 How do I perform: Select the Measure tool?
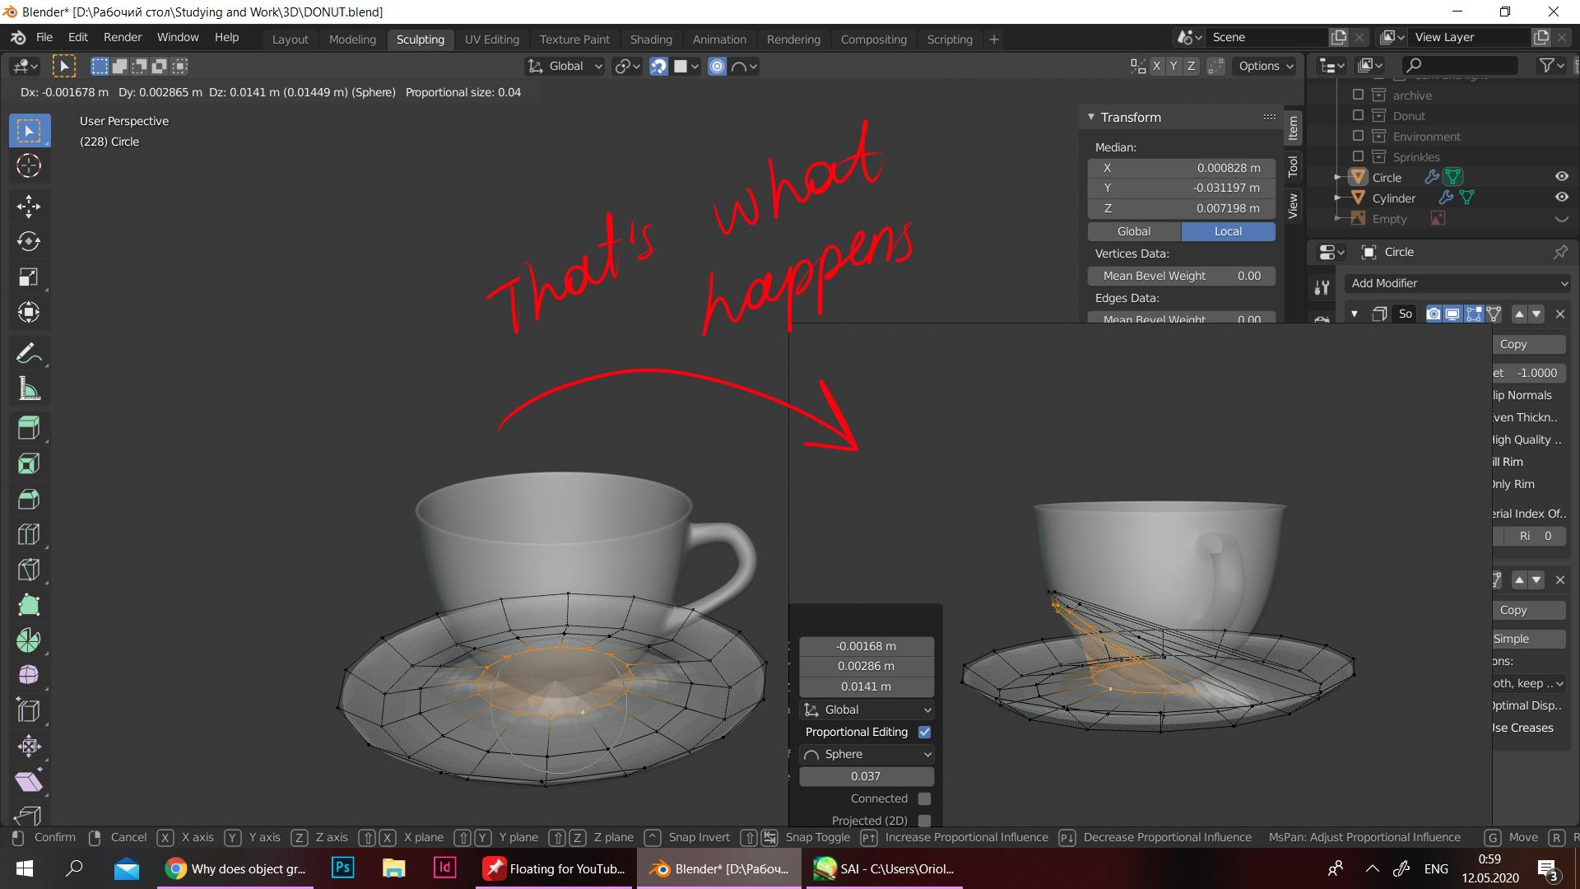[x=29, y=389]
